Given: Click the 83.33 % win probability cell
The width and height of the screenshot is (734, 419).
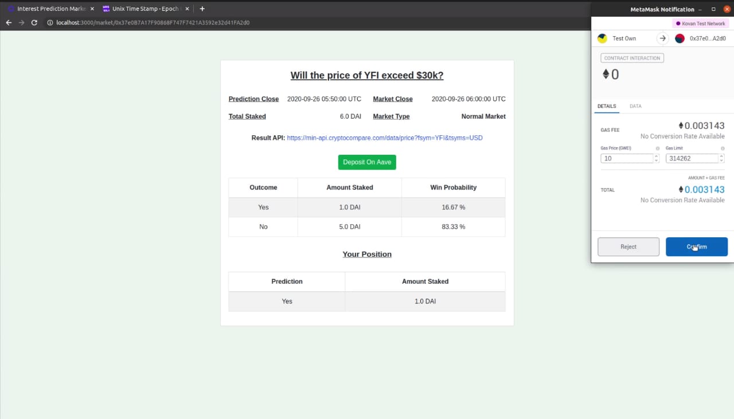Looking at the screenshot, I should tap(453, 226).
